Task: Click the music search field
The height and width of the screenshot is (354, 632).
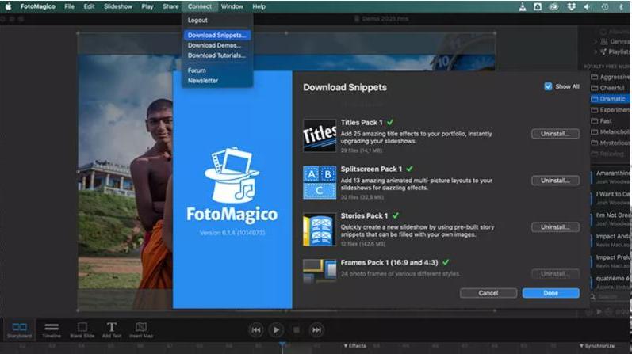Action: (x=611, y=297)
